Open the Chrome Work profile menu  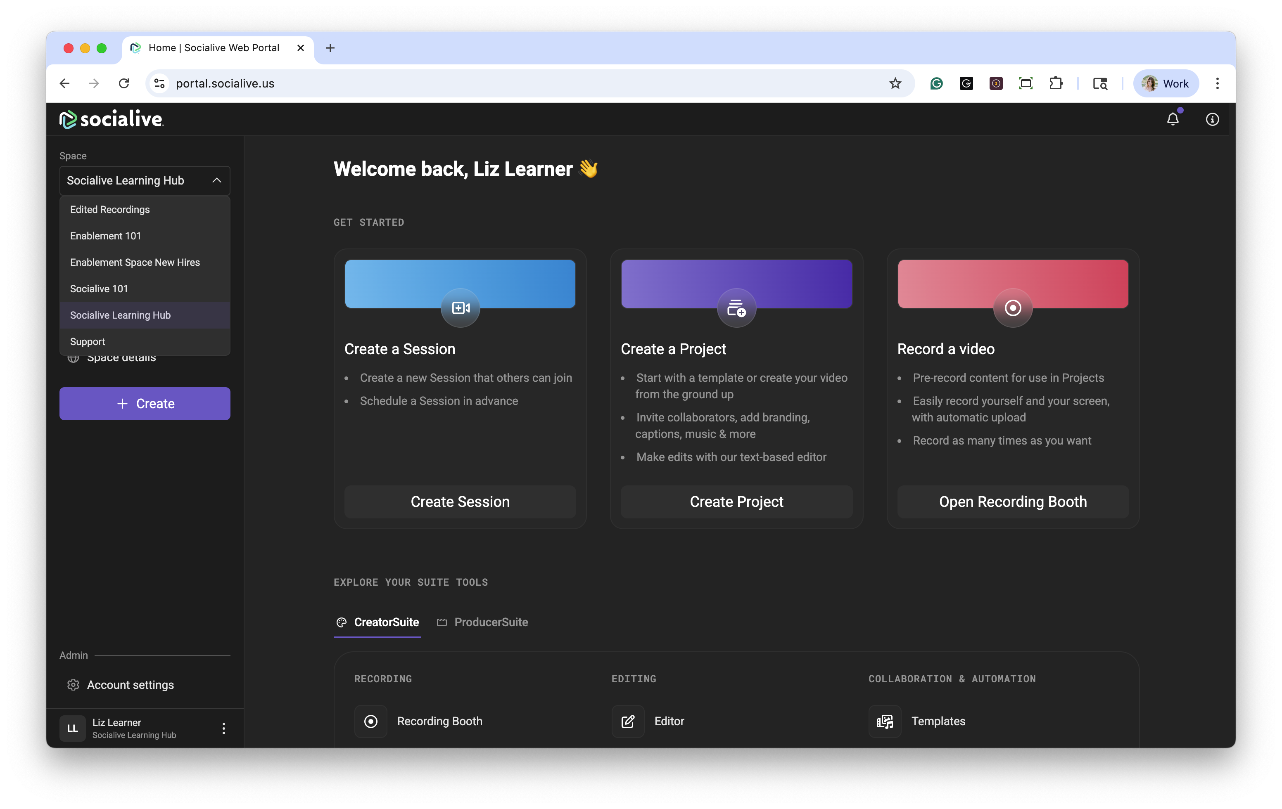click(x=1166, y=83)
